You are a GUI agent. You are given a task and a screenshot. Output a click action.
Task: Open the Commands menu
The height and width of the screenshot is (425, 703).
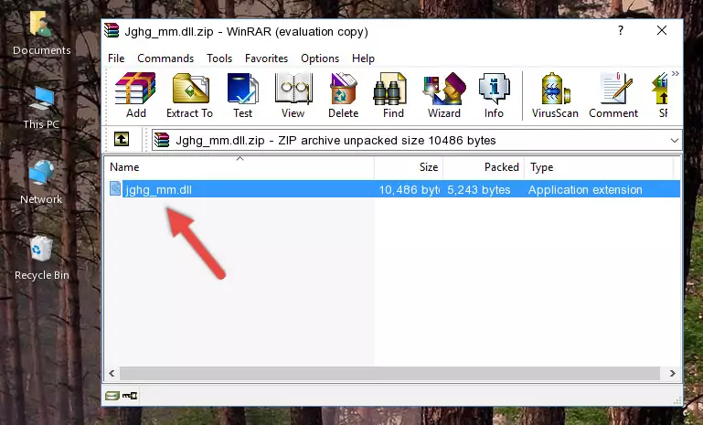coord(165,58)
